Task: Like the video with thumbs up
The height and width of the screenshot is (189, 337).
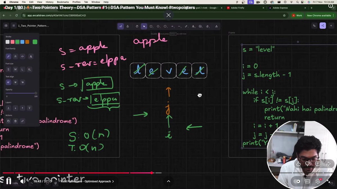Action: pos(299,164)
